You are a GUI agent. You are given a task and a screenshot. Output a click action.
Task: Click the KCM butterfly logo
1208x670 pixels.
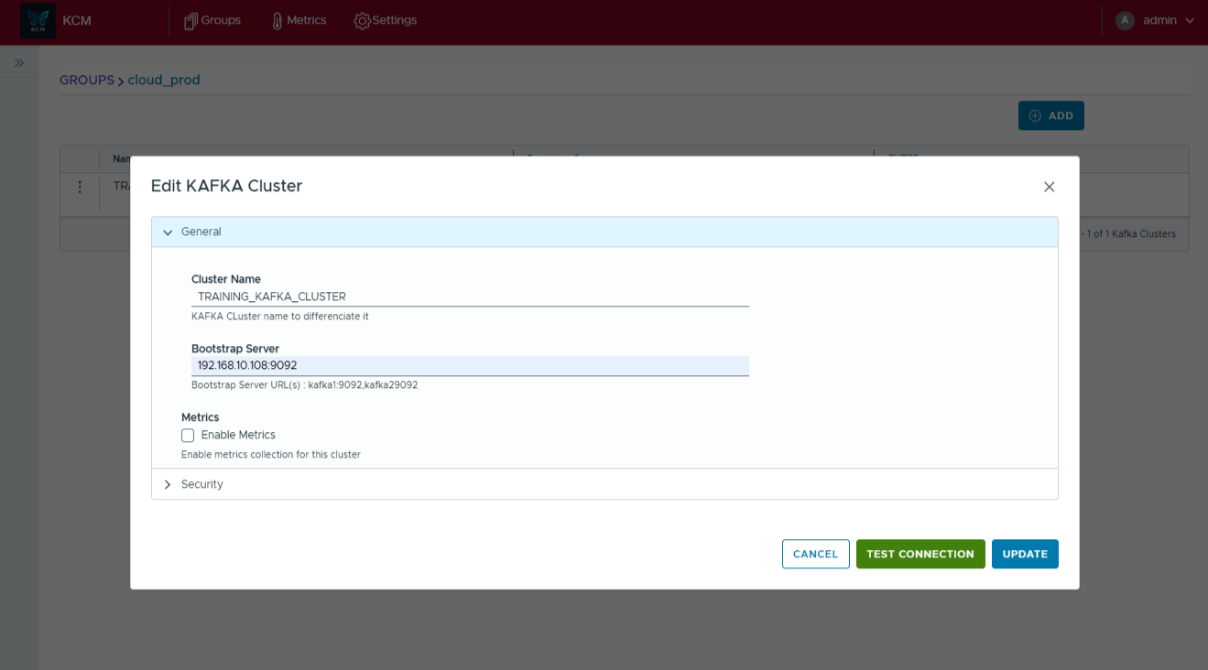tap(38, 21)
